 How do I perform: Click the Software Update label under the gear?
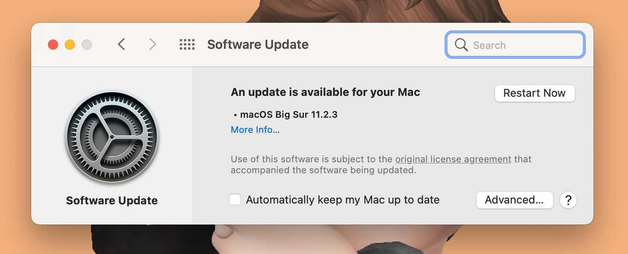[x=112, y=201]
